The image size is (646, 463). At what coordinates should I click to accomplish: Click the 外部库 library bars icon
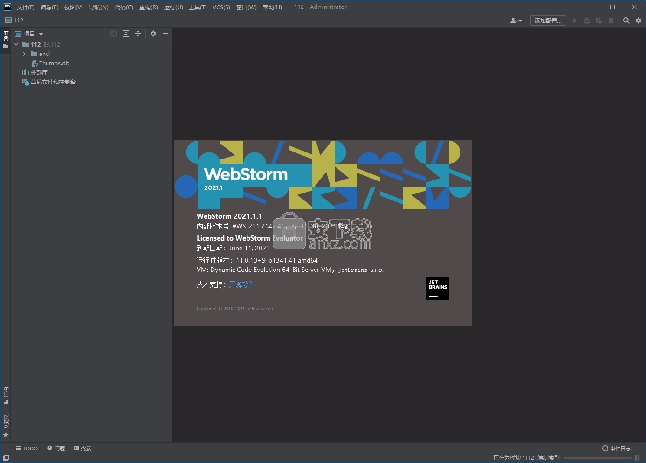[26, 73]
